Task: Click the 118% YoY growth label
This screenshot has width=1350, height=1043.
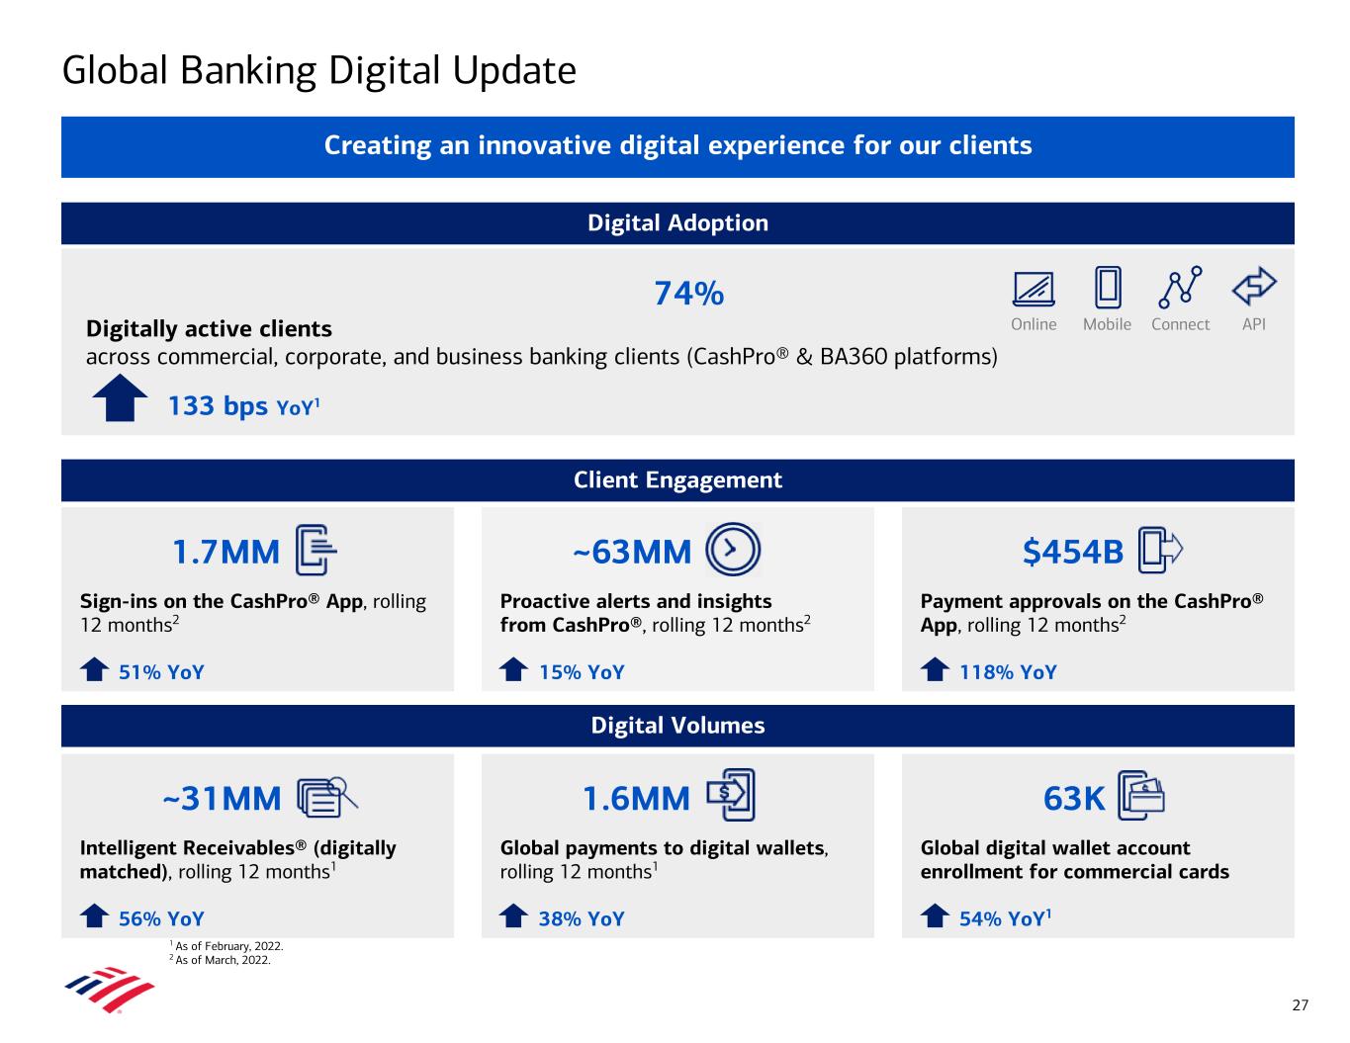Action: click(x=1007, y=672)
